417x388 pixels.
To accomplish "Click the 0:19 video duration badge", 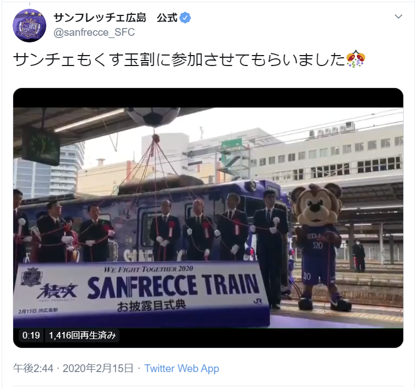I will (31, 335).
